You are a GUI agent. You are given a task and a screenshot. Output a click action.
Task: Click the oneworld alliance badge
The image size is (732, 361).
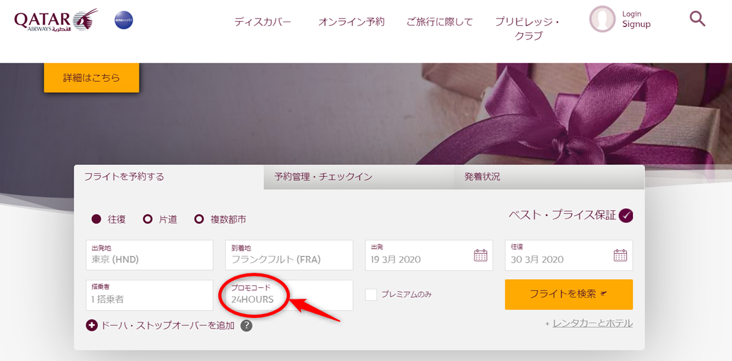(x=124, y=21)
